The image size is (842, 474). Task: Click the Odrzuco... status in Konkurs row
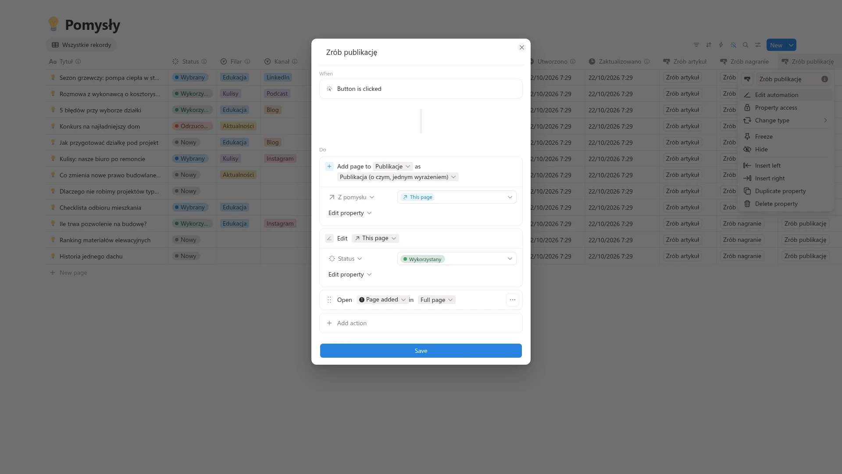tap(192, 126)
